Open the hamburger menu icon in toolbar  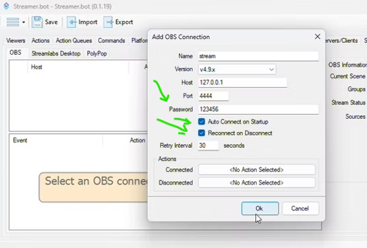click(13, 22)
